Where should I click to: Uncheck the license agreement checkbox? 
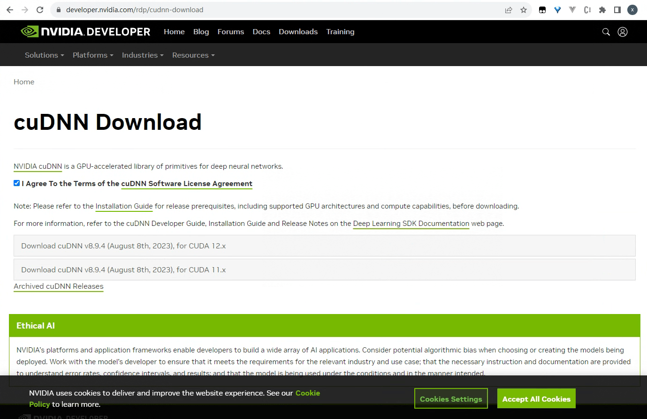click(17, 183)
